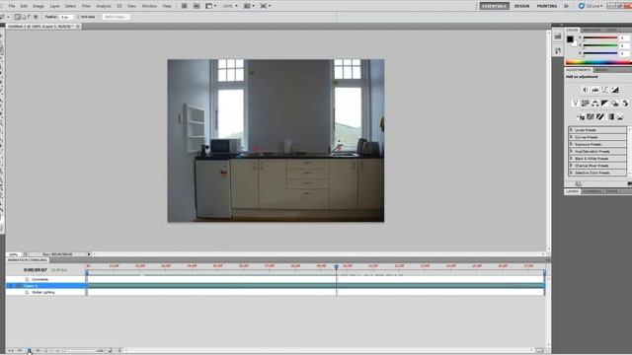Viewport: 632px width, 355px height.
Task: Go to previous frame in timeline
Action: tap(20, 351)
